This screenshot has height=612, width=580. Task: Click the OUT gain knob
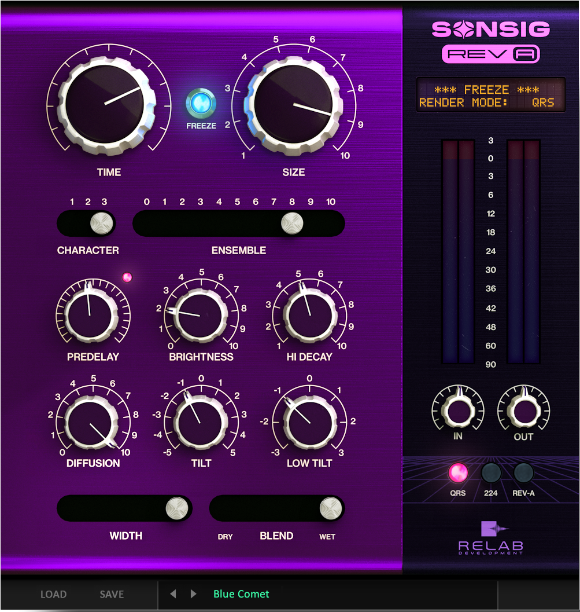pos(524,411)
